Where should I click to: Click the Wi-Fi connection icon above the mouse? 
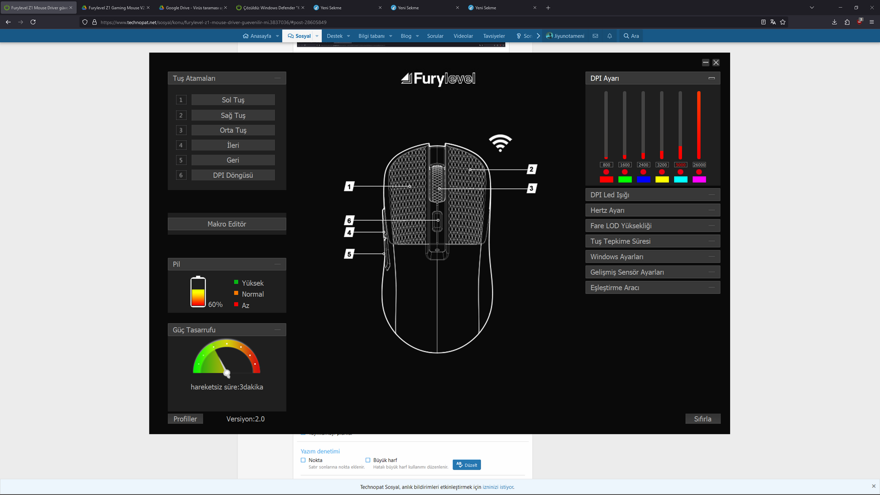[500, 143]
